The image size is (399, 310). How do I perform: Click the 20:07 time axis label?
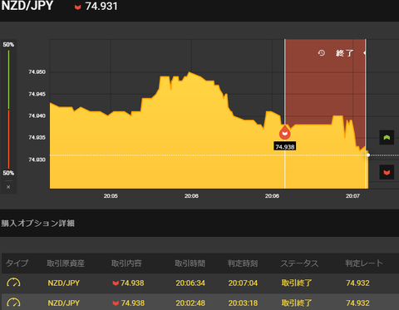[352, 196]
